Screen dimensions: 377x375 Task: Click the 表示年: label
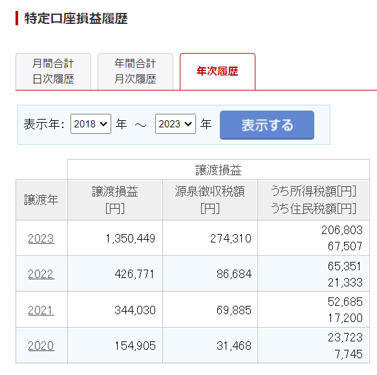point(44,124)
